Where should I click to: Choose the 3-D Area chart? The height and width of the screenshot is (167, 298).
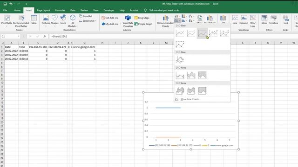click(x=180, y=91)
